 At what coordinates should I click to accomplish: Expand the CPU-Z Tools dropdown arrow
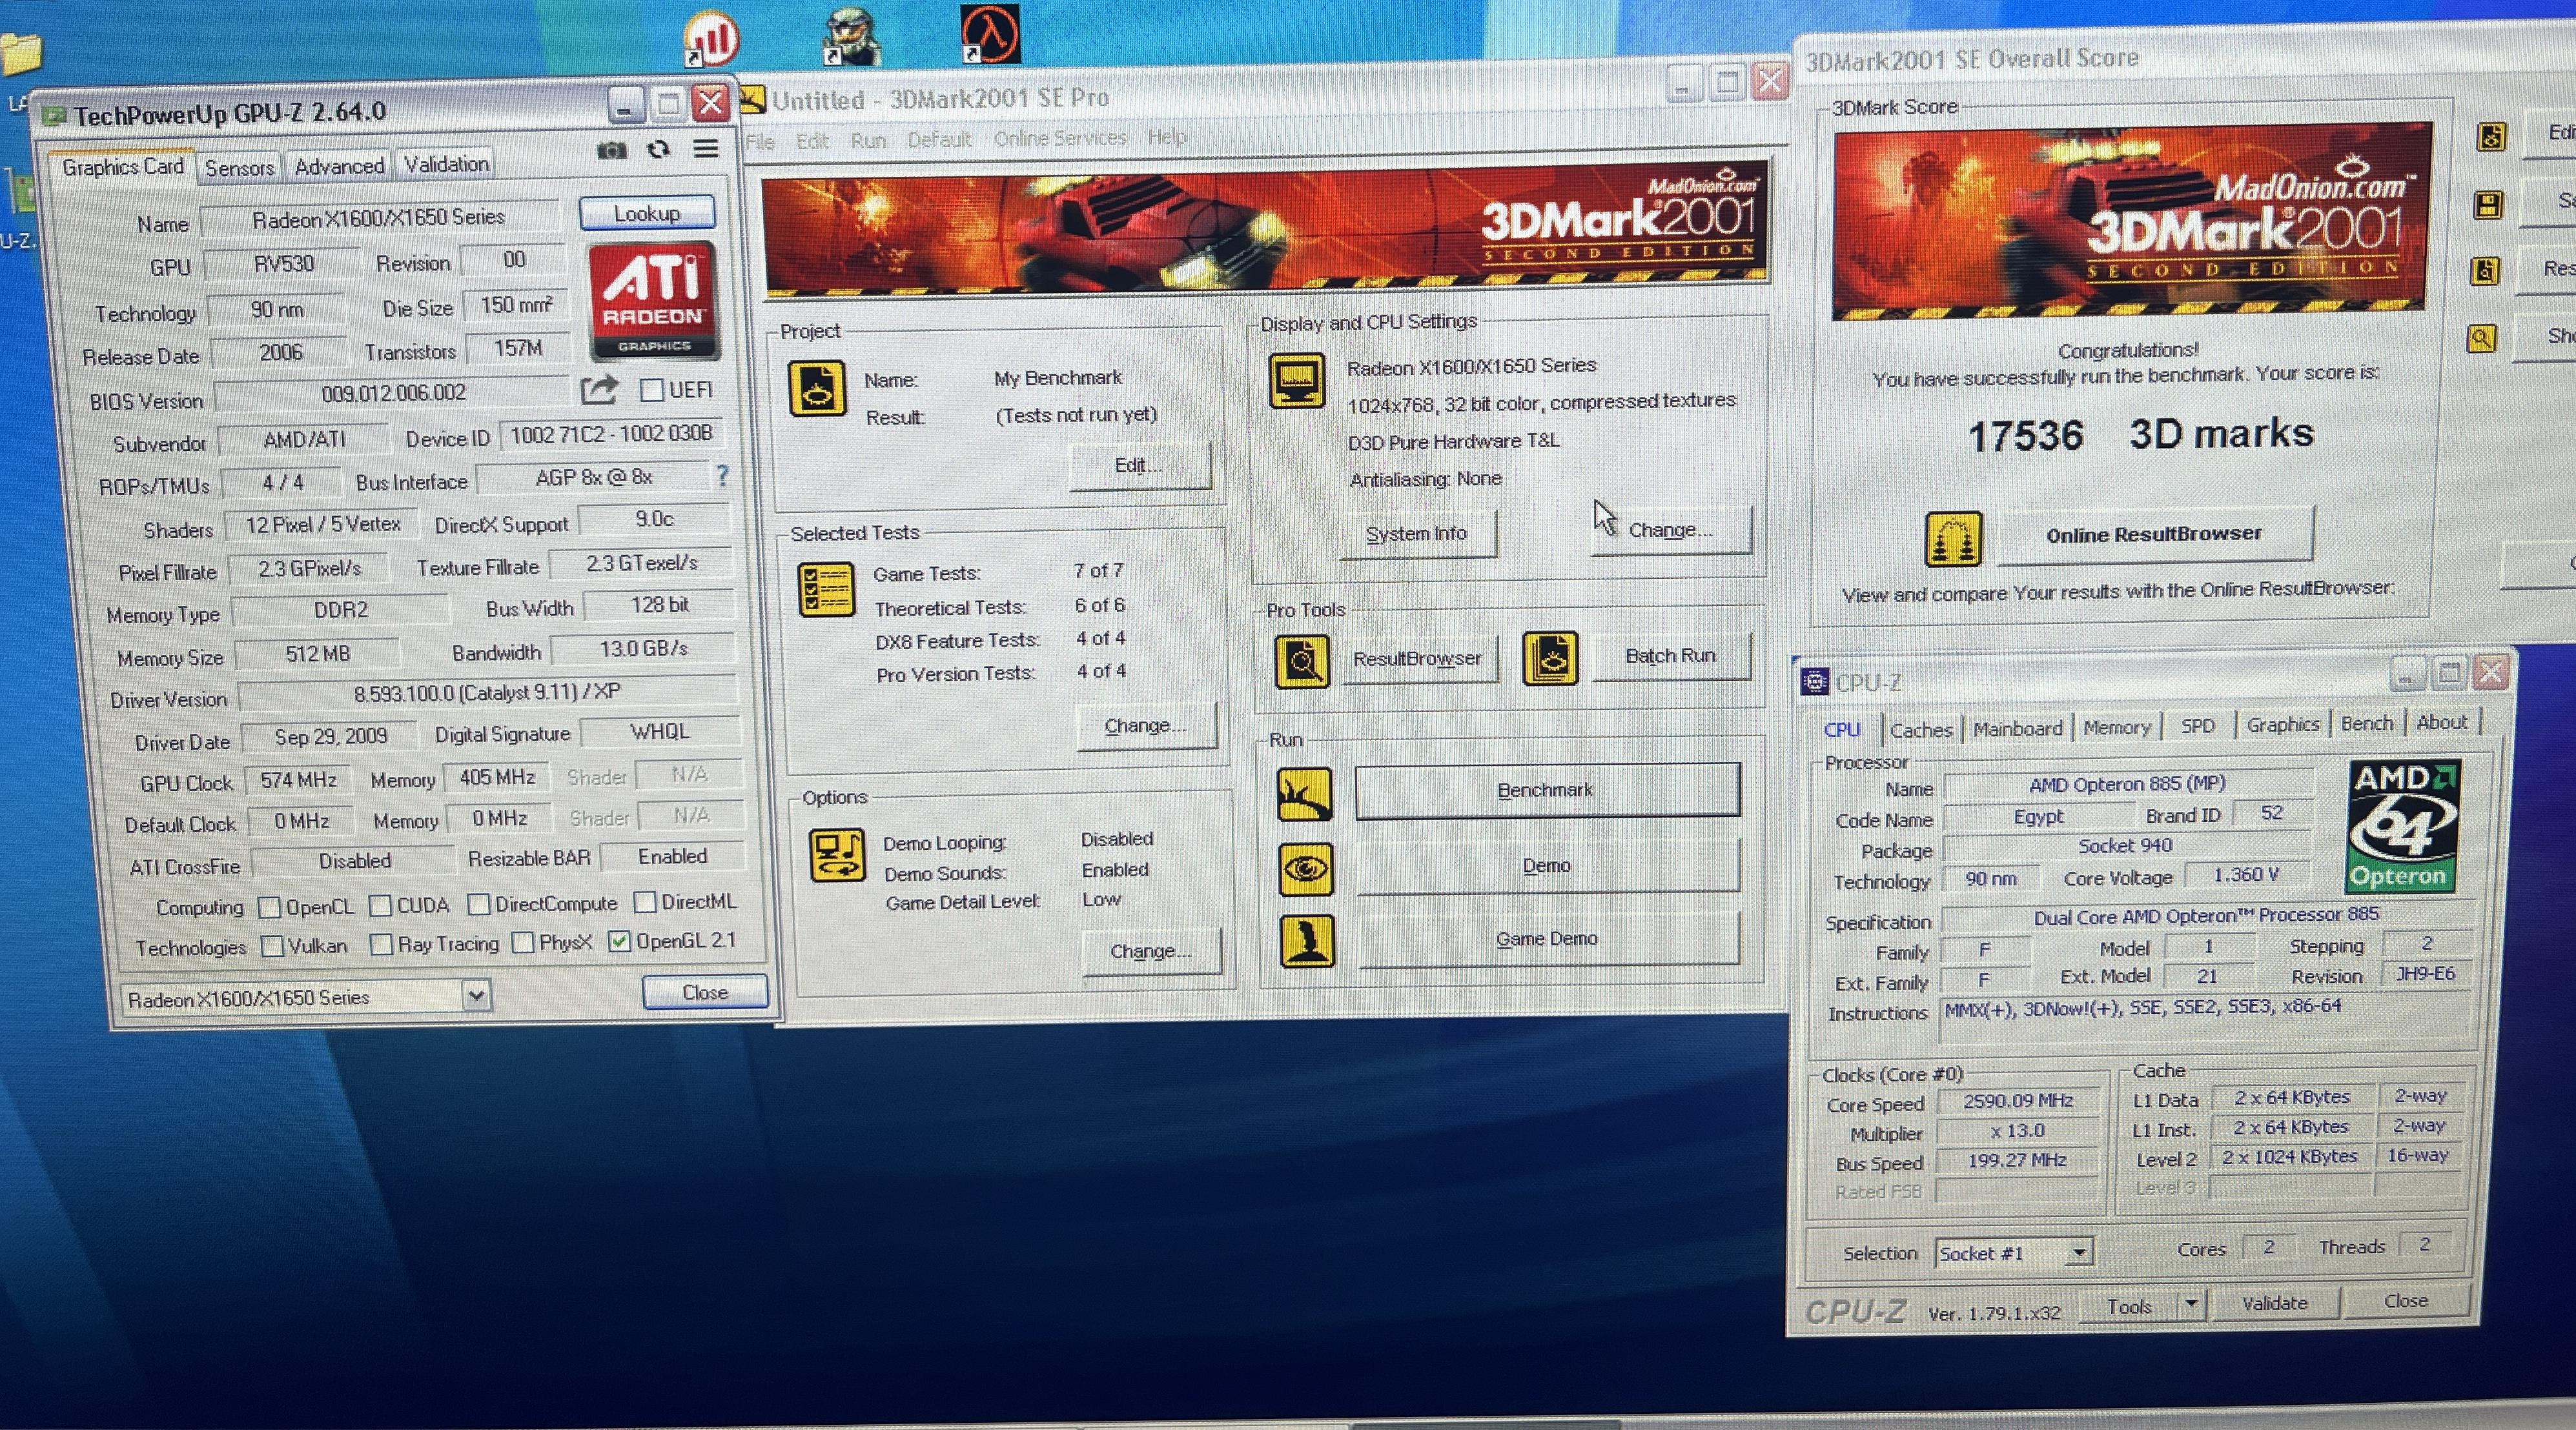tap(2191, 1304)
